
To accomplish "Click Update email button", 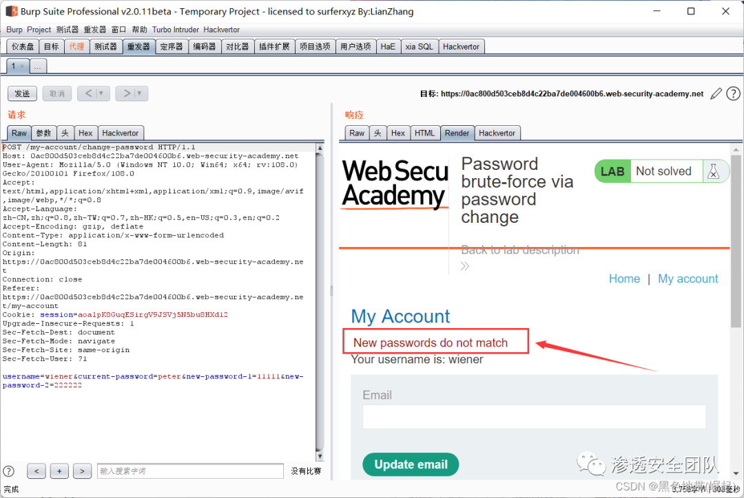I will (x=411, y=464).
